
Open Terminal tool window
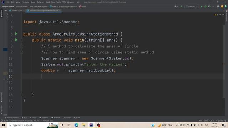pos(56,118)
